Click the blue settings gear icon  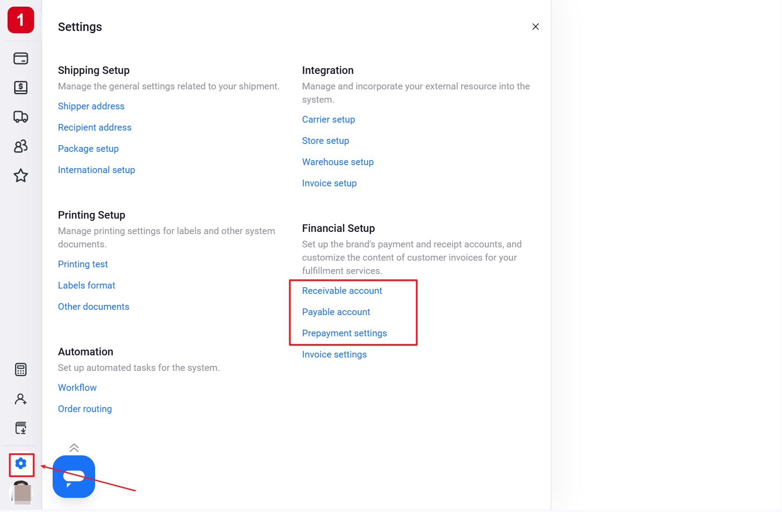[21, 464]
